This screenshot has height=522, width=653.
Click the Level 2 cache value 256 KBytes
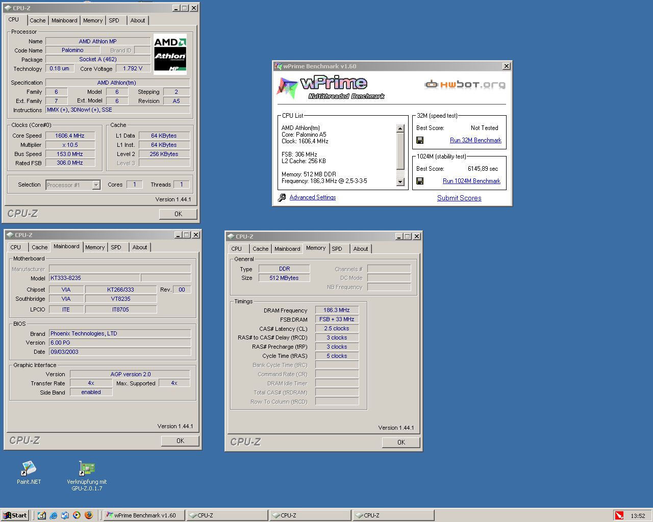pos(164,154)
